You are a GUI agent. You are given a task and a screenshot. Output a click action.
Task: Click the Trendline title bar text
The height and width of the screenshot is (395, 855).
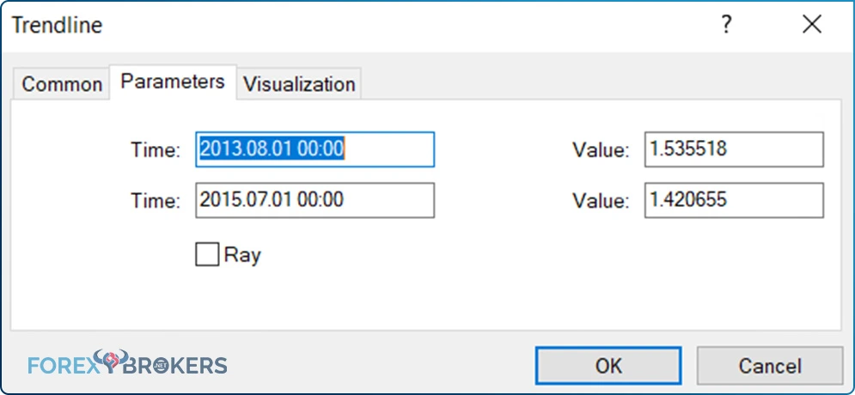[x=58, y=25]
